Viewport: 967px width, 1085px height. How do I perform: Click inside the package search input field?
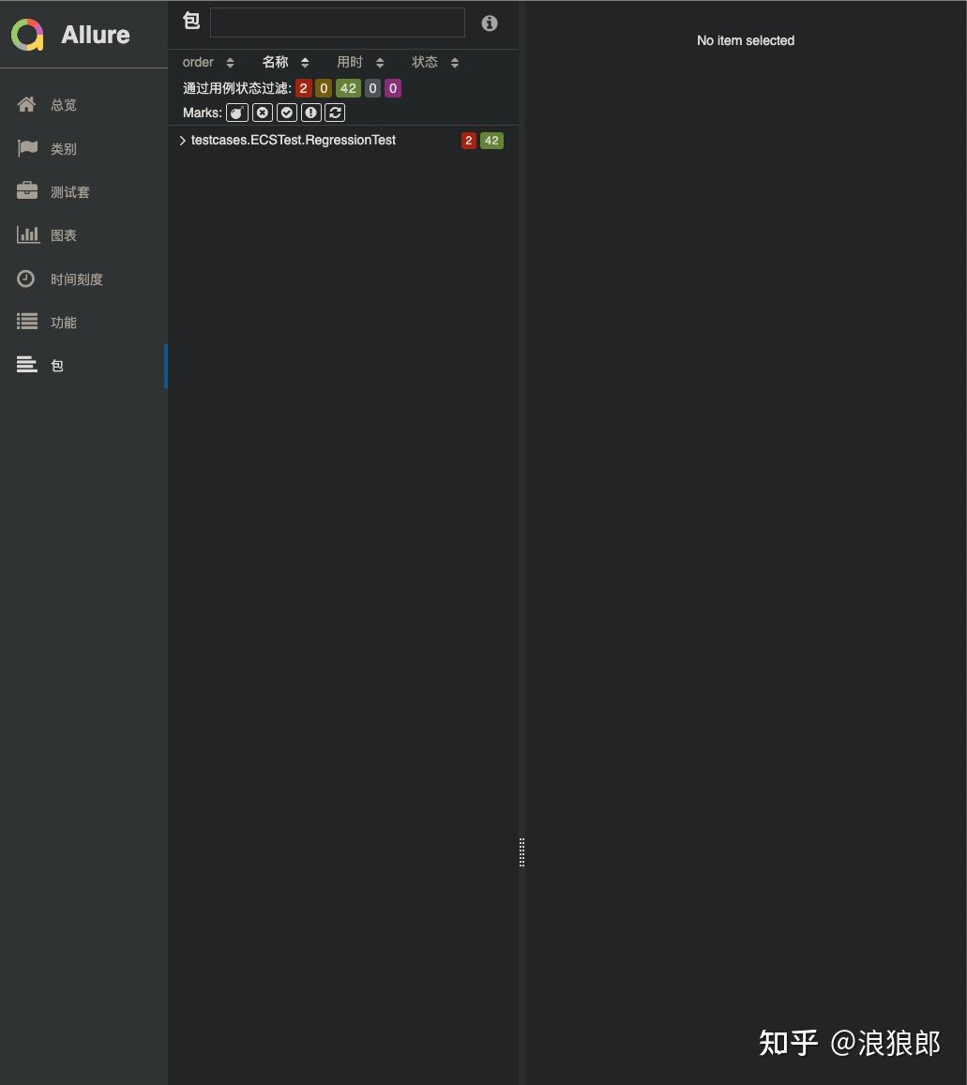337,22
